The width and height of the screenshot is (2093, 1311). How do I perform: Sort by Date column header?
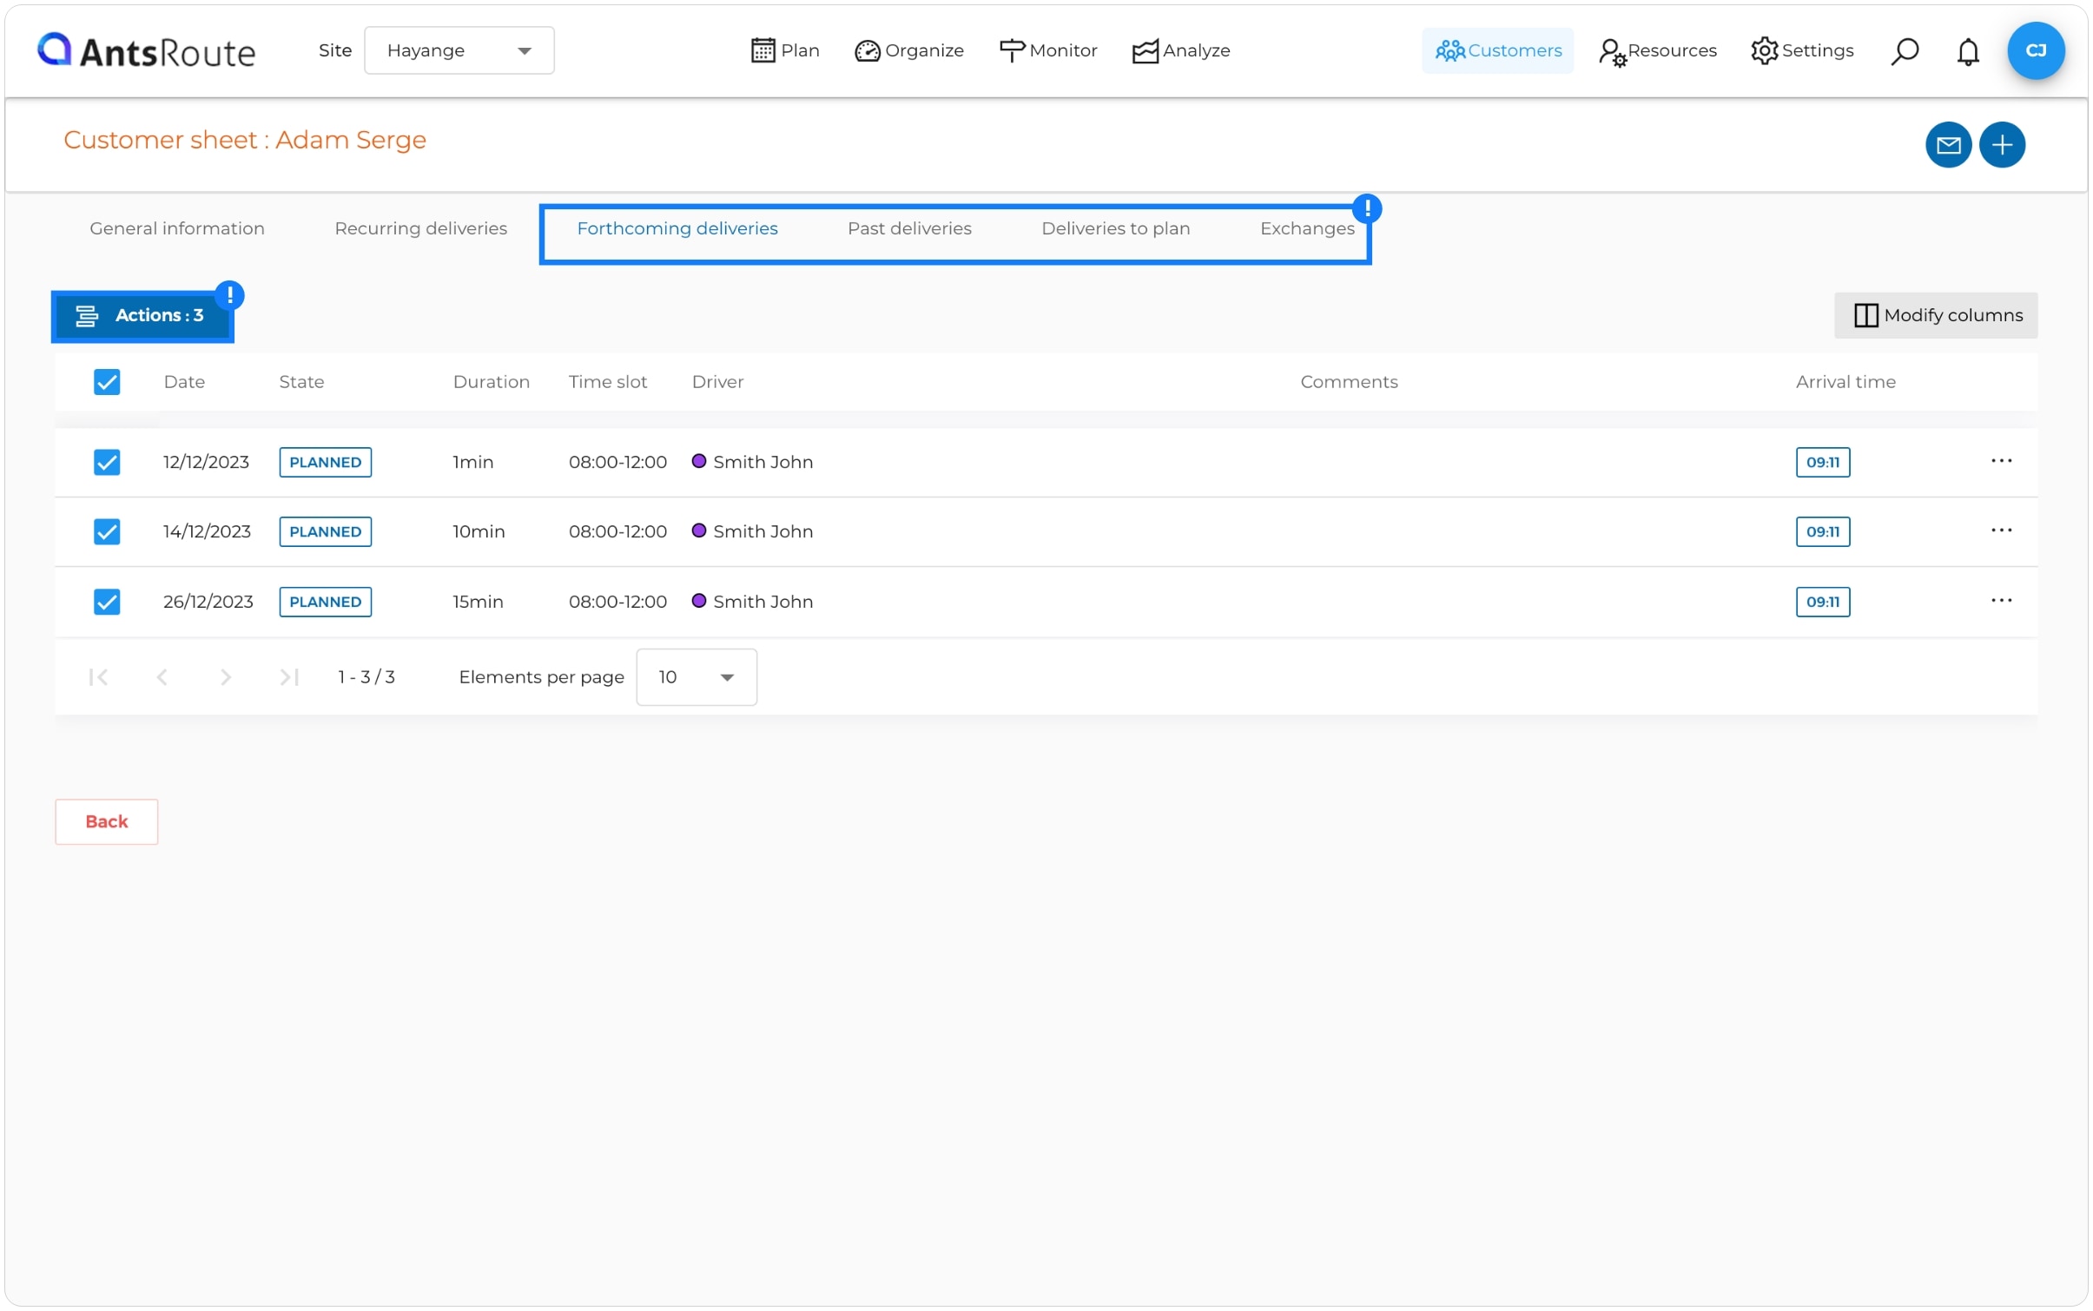coord(184,381)
